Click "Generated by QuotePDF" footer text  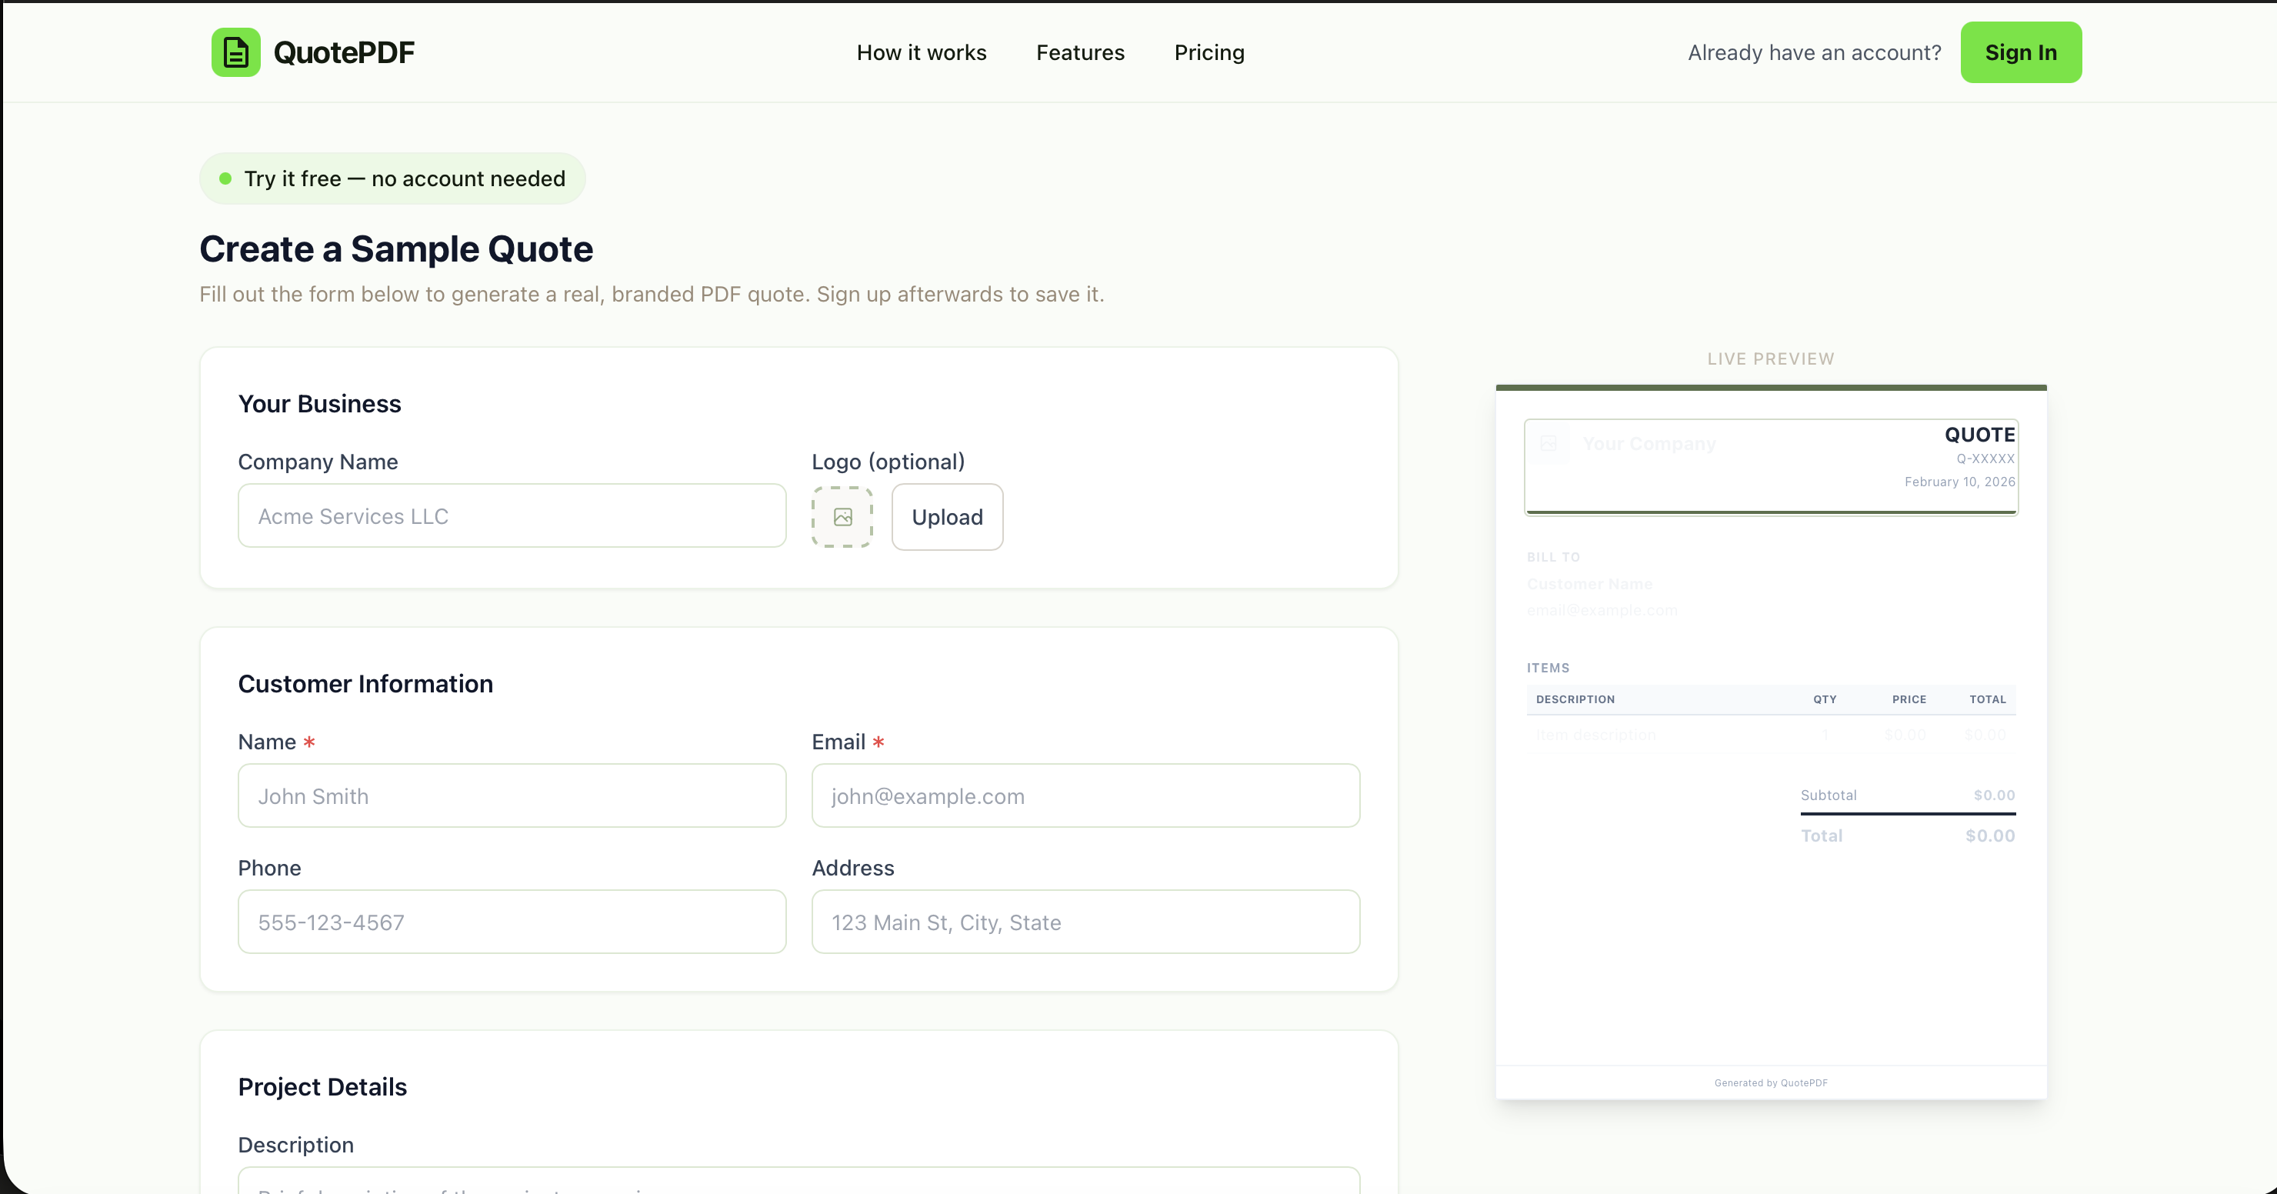coord(1771,1082)
